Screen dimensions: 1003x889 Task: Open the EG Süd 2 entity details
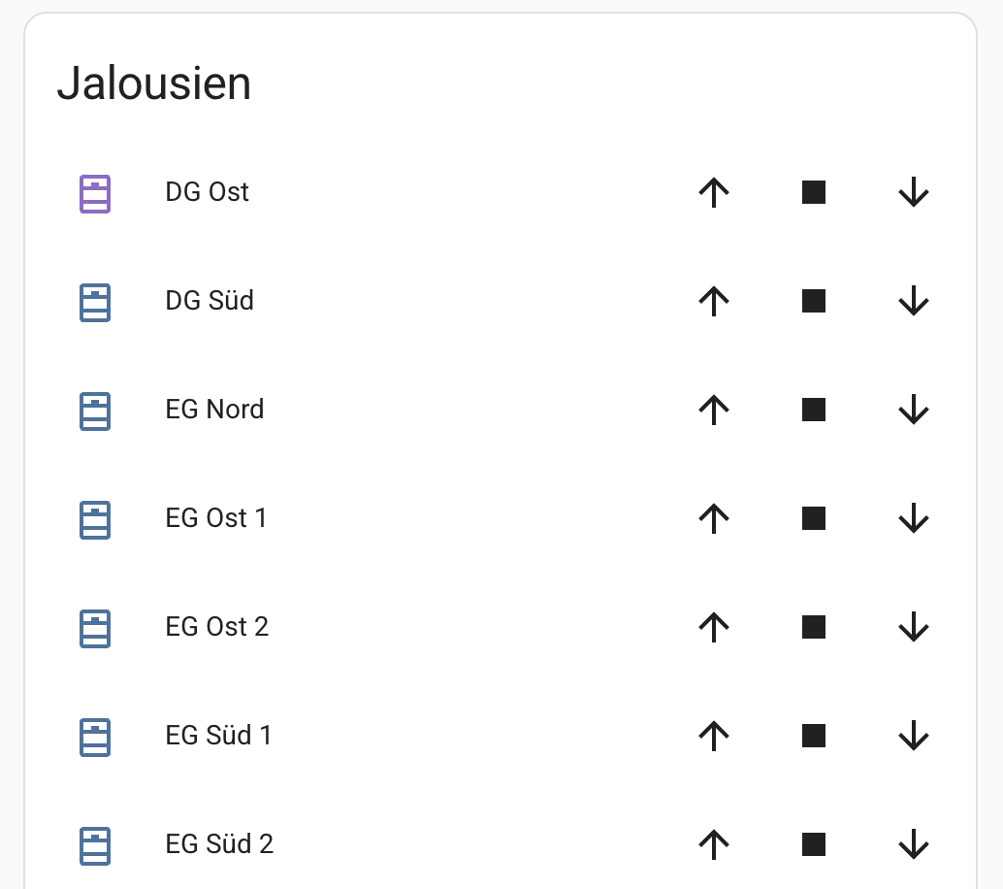(219, 844)
